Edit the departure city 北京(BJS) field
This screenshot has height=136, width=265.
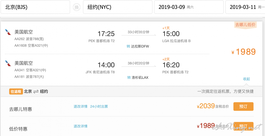point(35,7)
